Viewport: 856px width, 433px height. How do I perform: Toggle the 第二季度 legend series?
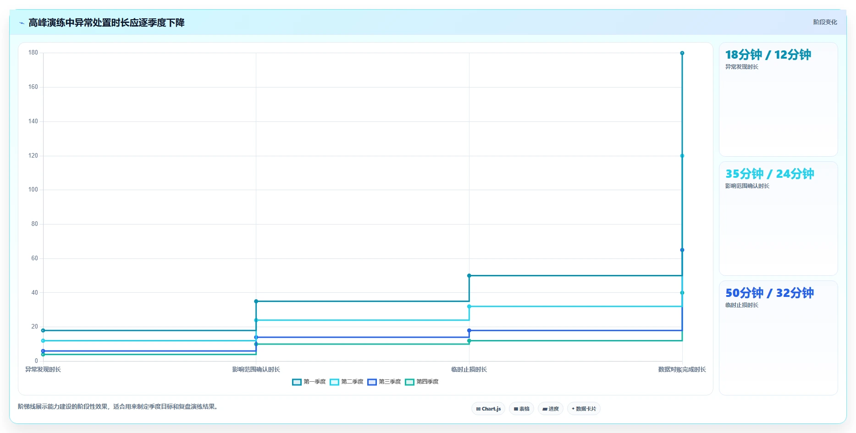click(347, 382)
